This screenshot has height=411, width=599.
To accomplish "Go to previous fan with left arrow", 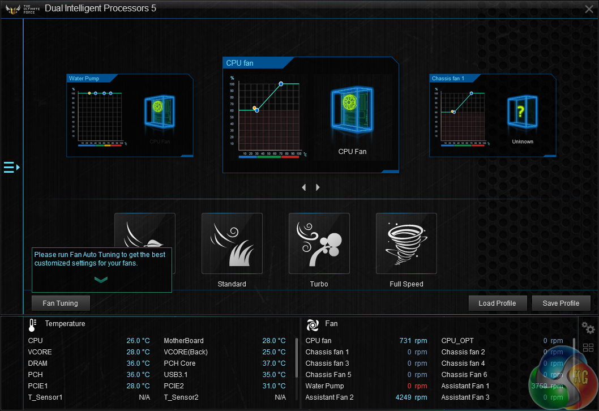I will pyautogui.click(x=304, y=187).
